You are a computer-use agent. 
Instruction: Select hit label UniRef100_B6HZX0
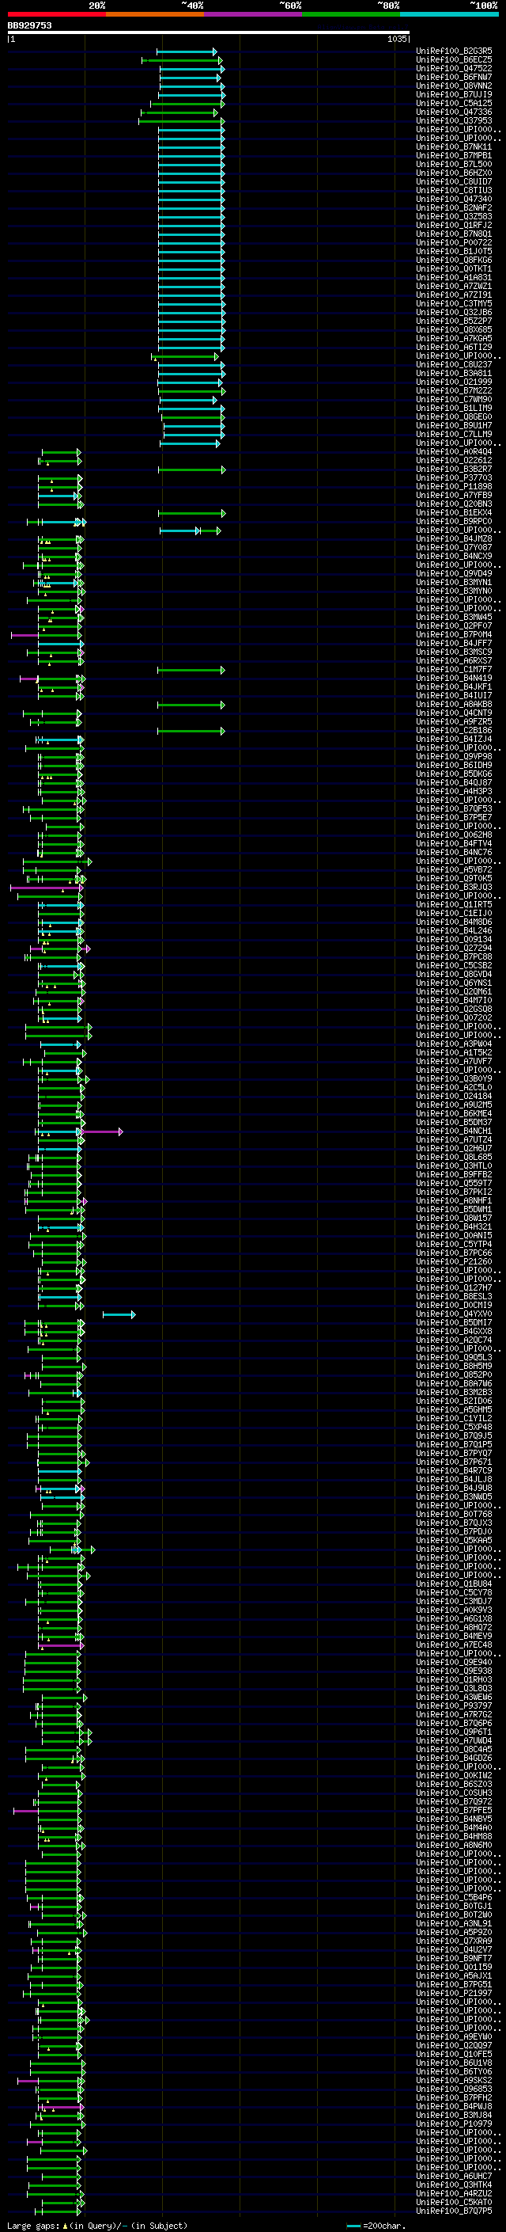point(454,173)
